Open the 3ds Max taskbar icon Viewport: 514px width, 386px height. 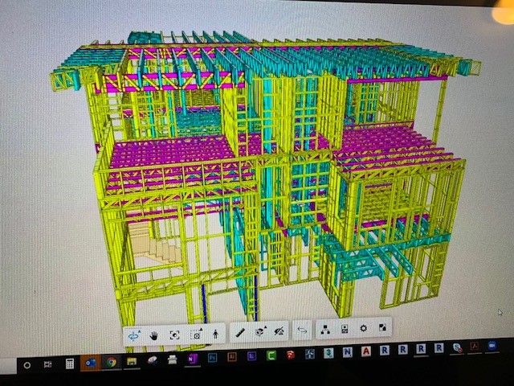[328, 353]
